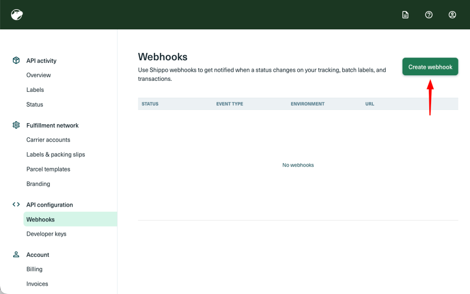The image size is (470, 294).
Task: Open the Overview page
Action: tap(39, 75)
